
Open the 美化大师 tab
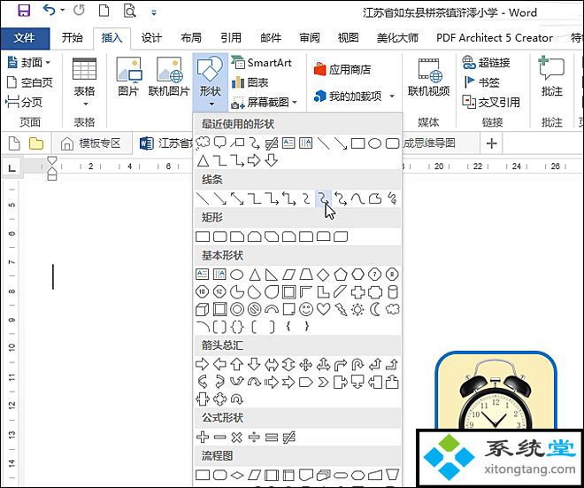coord(397,38)
